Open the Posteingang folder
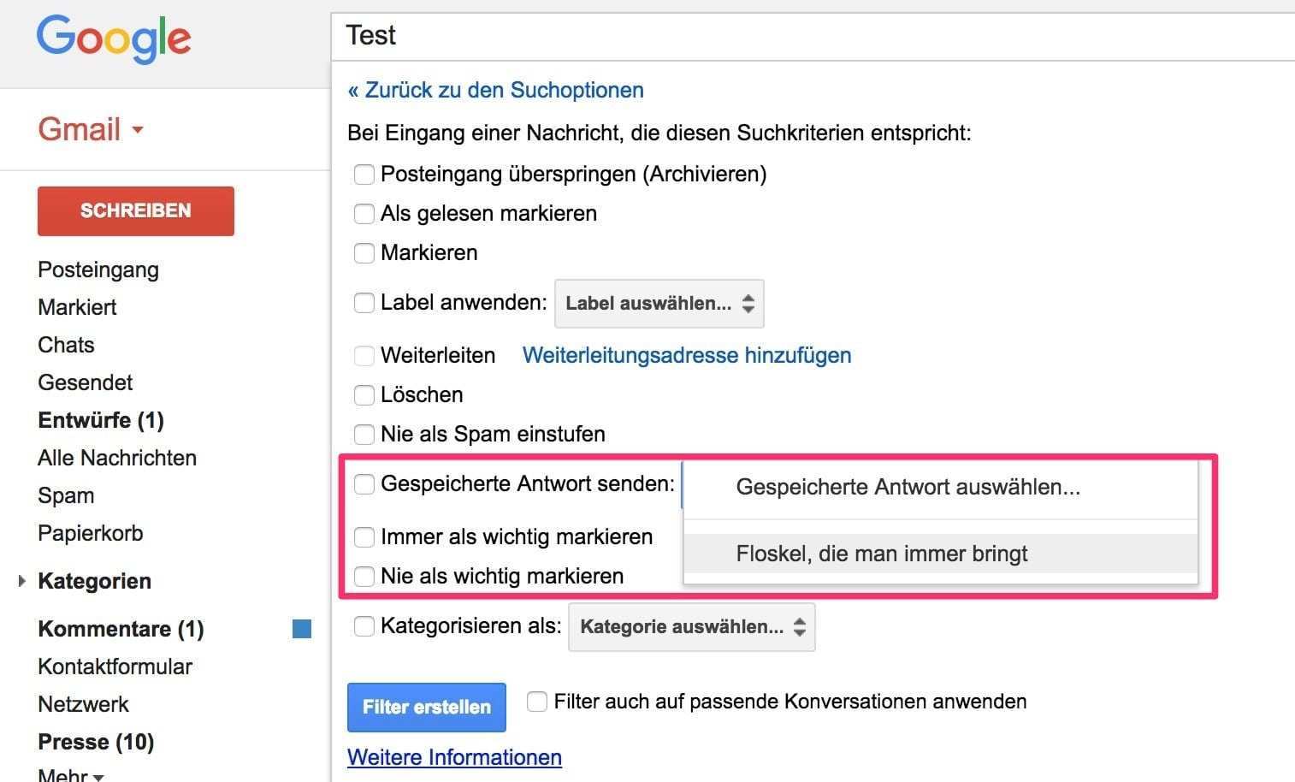The image size is (1295, 782). click(x=98, y=270)
